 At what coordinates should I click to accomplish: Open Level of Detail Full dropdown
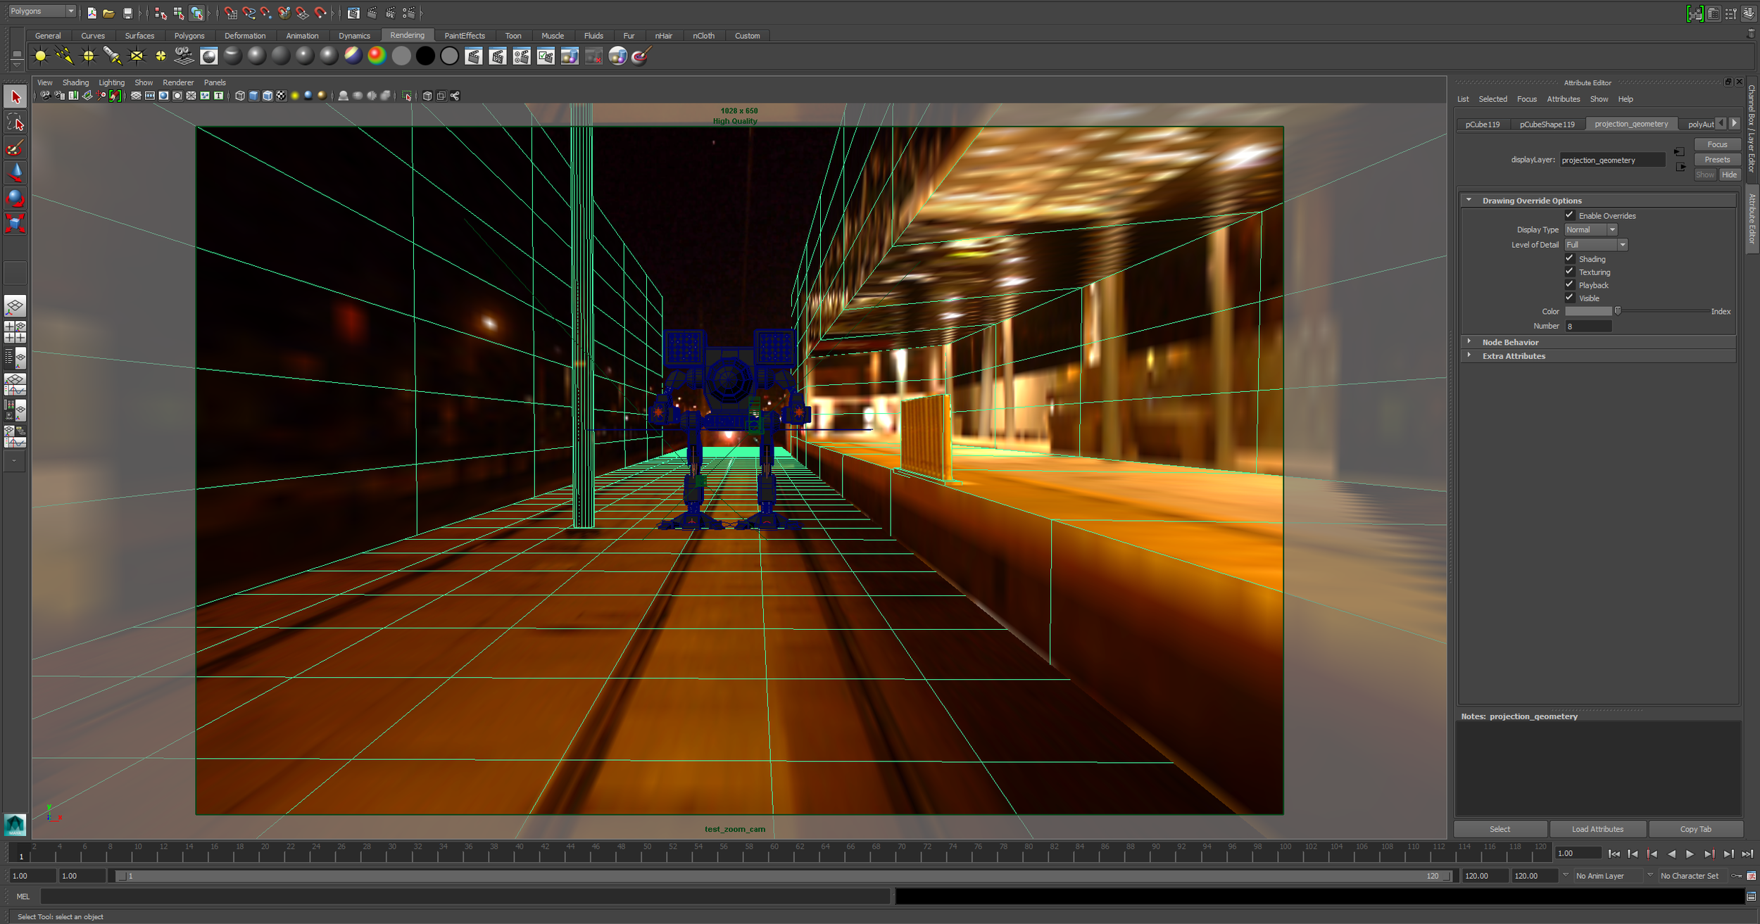pyautogui.click(x=1596, y=245)
